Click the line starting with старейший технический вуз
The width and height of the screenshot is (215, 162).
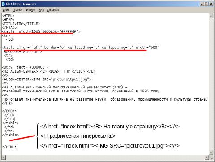tap(82, 91)
